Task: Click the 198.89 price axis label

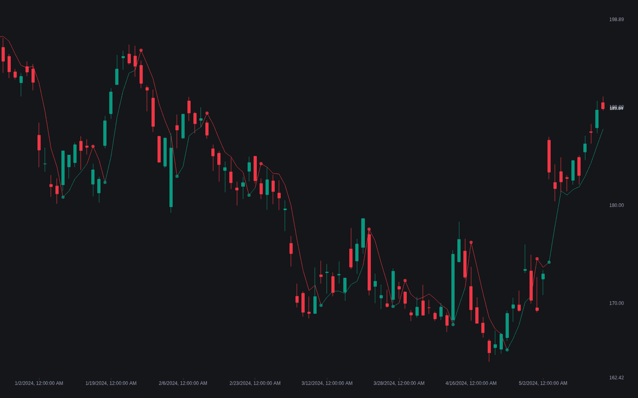Action: click(x=616, y=20)
